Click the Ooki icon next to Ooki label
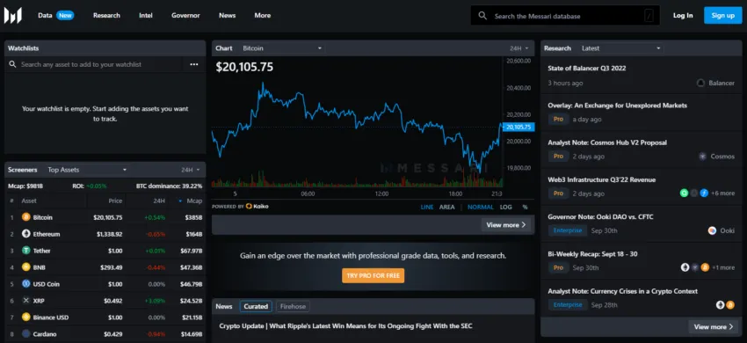Image resolution: width=747 pixels, height=343 pixels. pyautogui.click(x=712, y=230)
